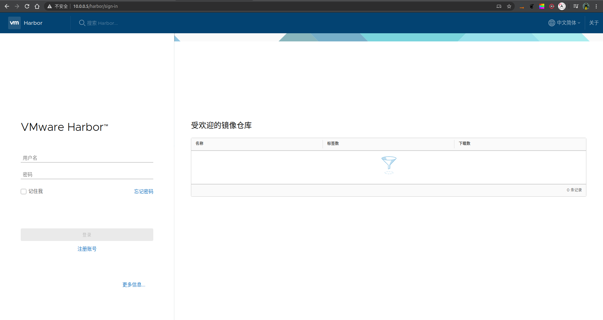Open the 中文简体 language dropdown

pyautogui.click(x=568, y=23)
